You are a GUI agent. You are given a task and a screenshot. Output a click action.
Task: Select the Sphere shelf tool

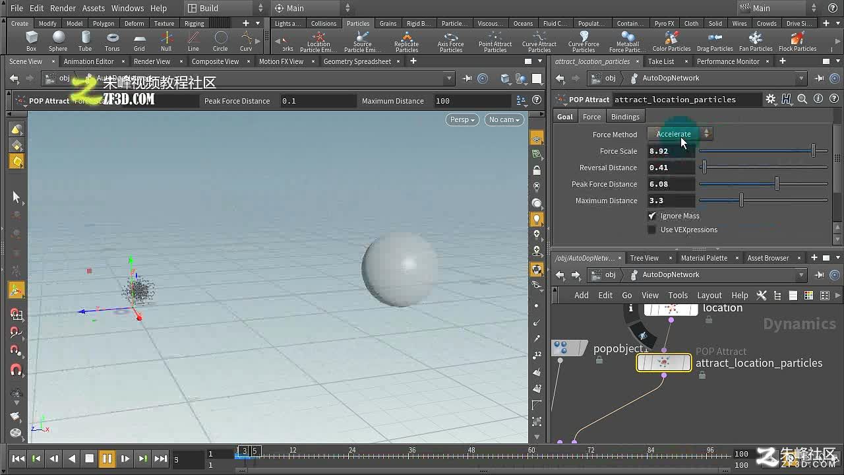(x=58, y=41)
